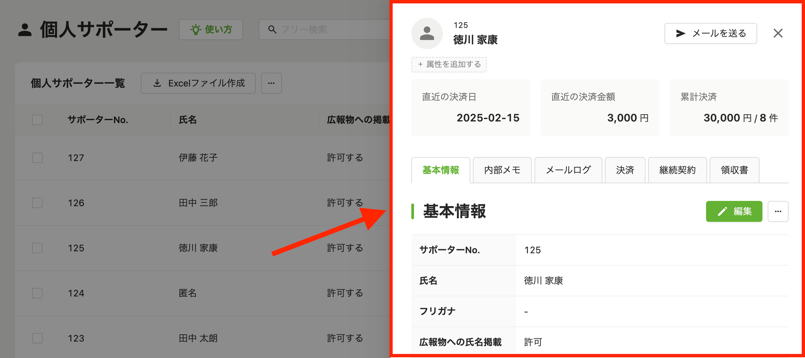The height and width of the screenshot is (358, 805).
Task: Switch to the 継続契約 tab
Action: (x=677, y=170)
